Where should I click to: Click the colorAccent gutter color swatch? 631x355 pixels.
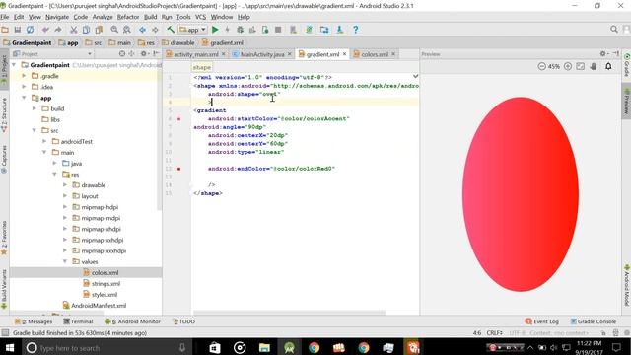tap(179, 119)
